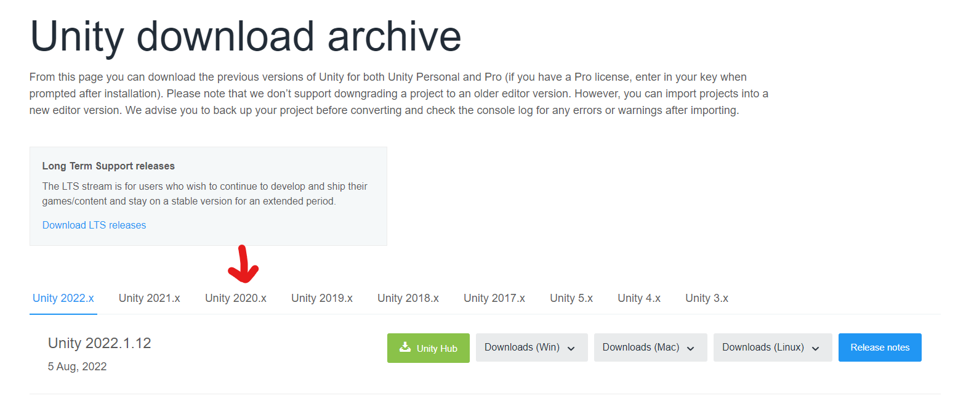Switch to the Unity 2018.x tab
Viewport: 958px width, 398px height.
pos(408,298)
